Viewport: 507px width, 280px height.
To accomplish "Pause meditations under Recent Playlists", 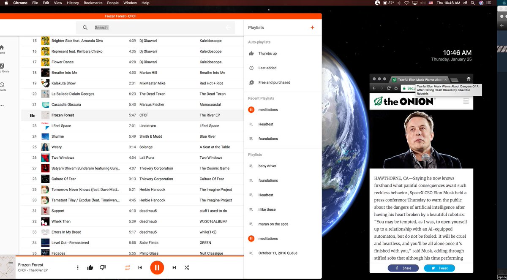I will point(251,110).
